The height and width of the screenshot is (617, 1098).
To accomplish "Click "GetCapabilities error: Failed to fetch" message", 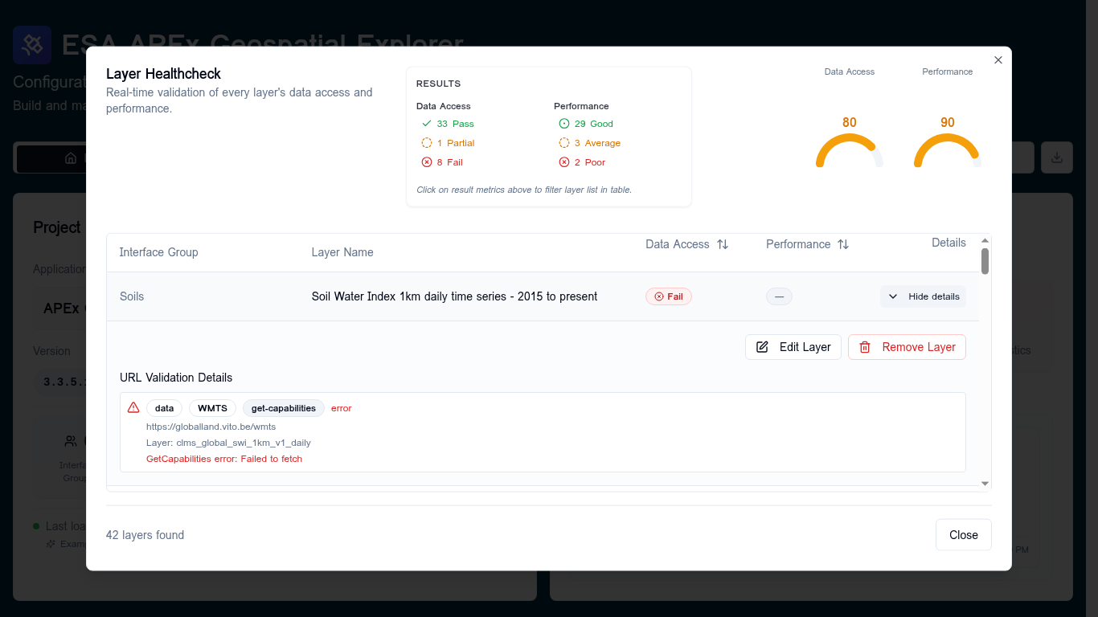I will pyautogui.click(x=224, y=459).
